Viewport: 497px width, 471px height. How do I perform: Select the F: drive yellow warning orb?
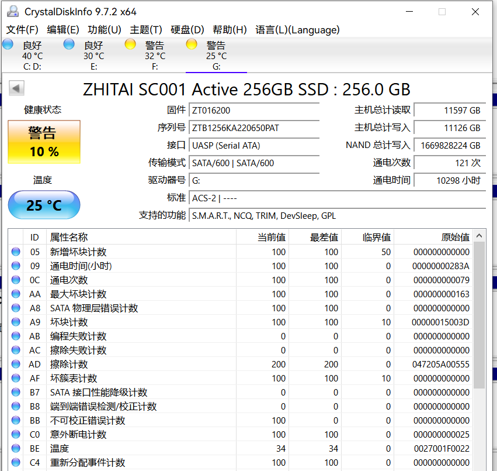point(131,44)
